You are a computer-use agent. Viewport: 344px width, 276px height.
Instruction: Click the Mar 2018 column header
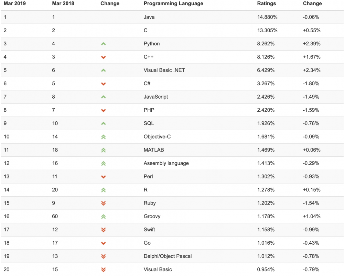(64, 3)
